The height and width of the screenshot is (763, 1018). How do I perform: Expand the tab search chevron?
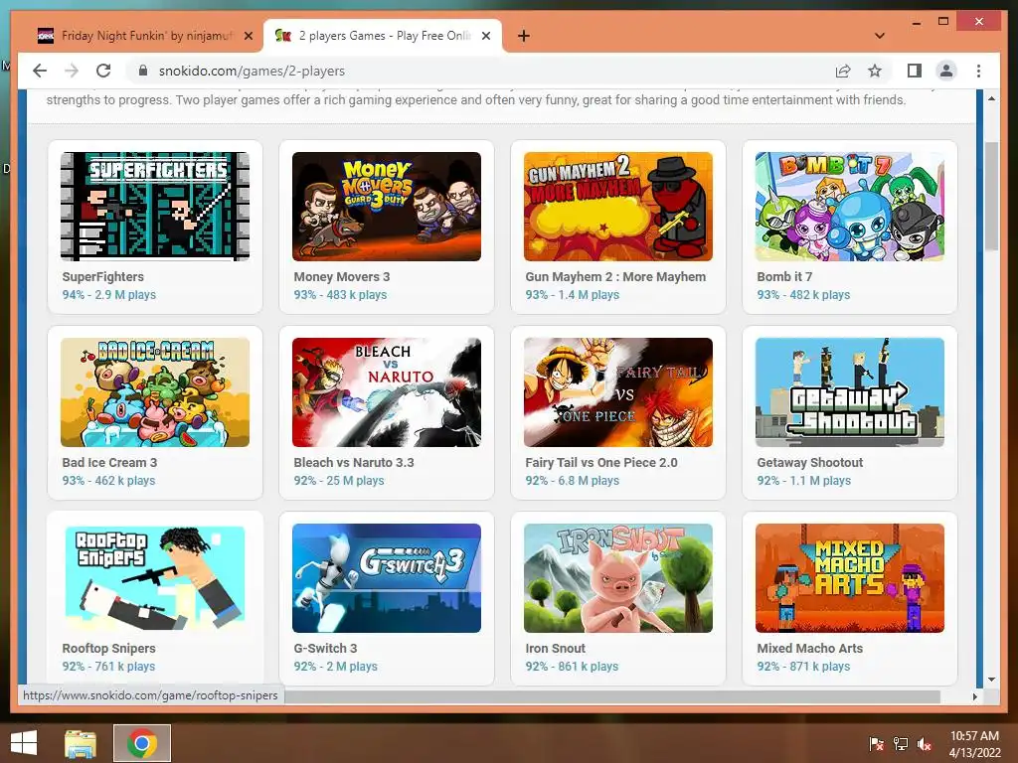[880, 36]
